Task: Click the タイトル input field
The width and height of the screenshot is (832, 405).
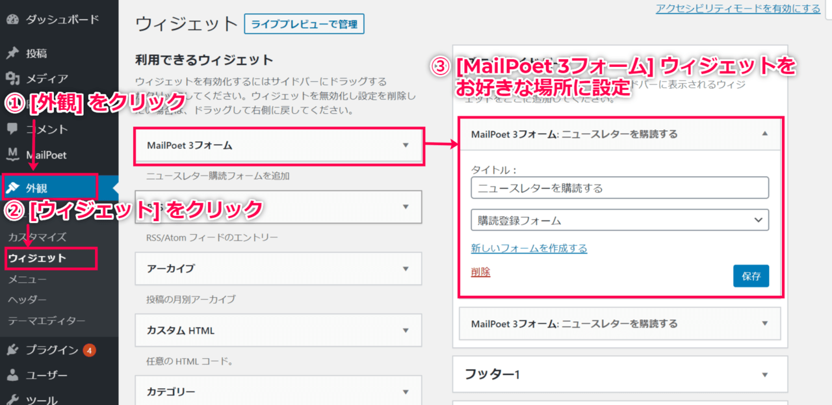Action: pos(620,188)
